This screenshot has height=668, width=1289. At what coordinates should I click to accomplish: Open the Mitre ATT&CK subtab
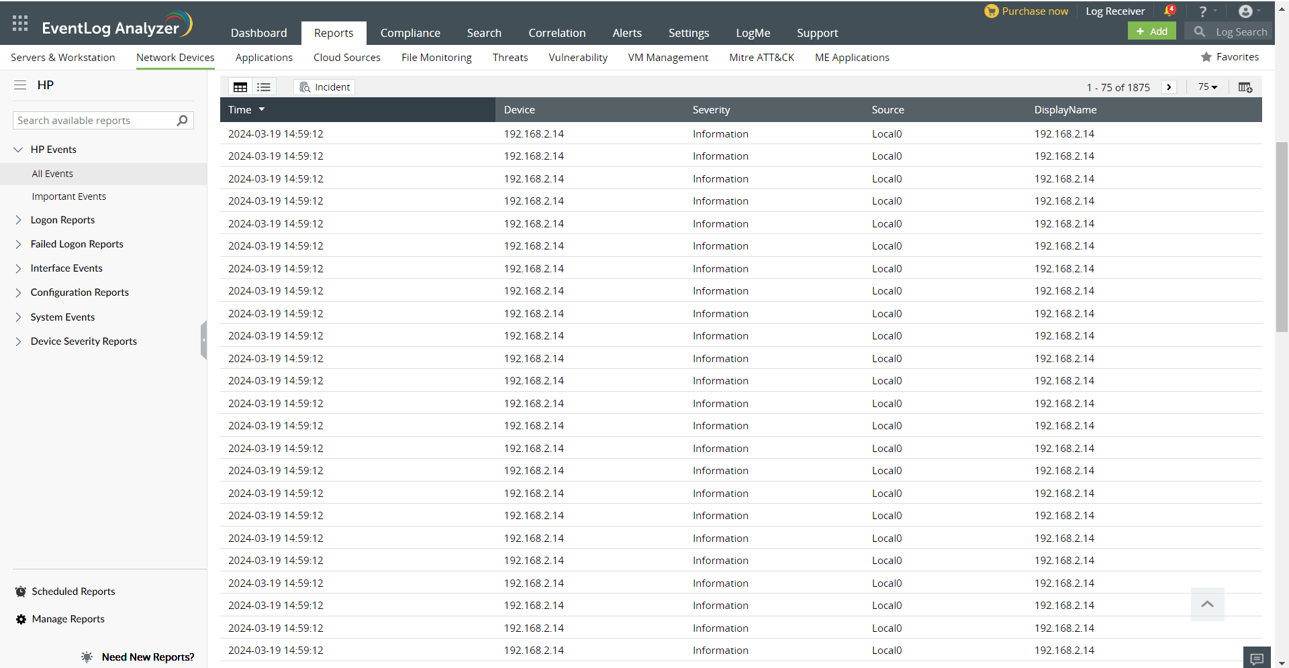[x=761, y=58]
